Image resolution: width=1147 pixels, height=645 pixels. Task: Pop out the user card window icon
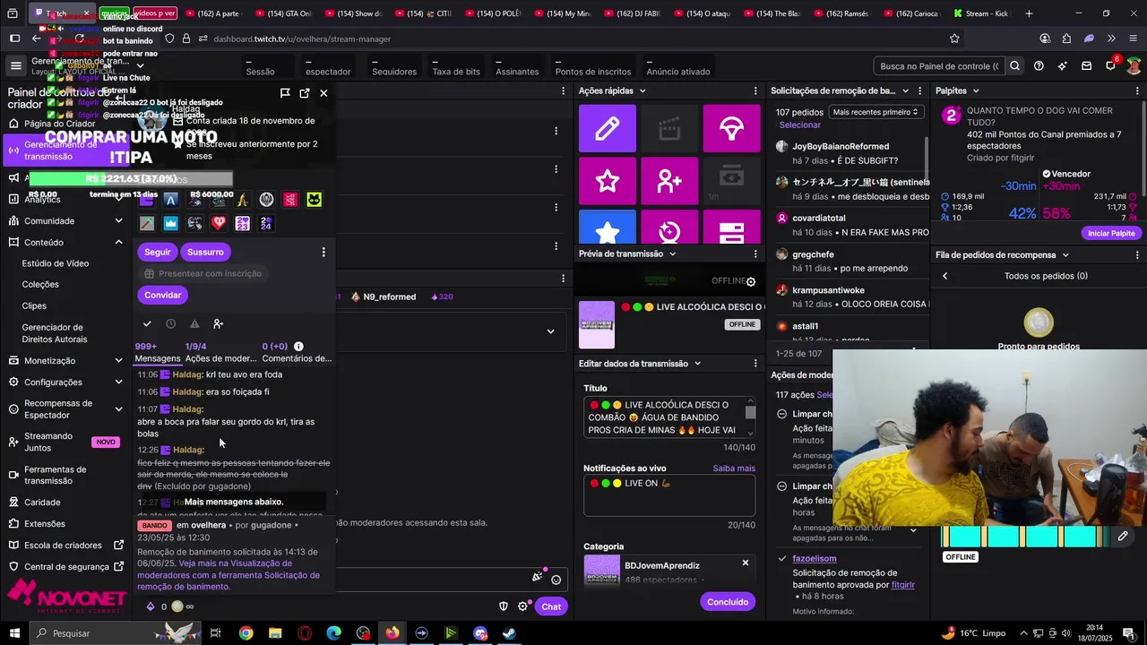click(x=305, y=92)
